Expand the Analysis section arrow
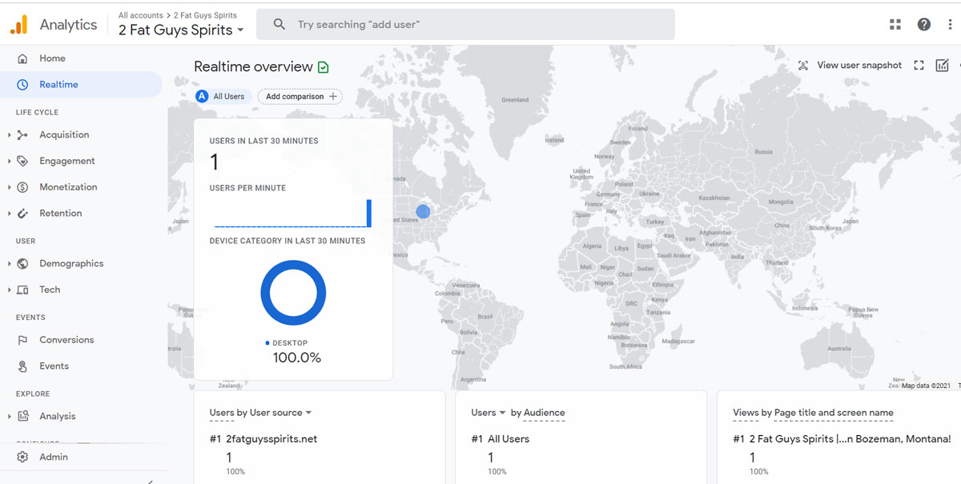 coord(10,417)
